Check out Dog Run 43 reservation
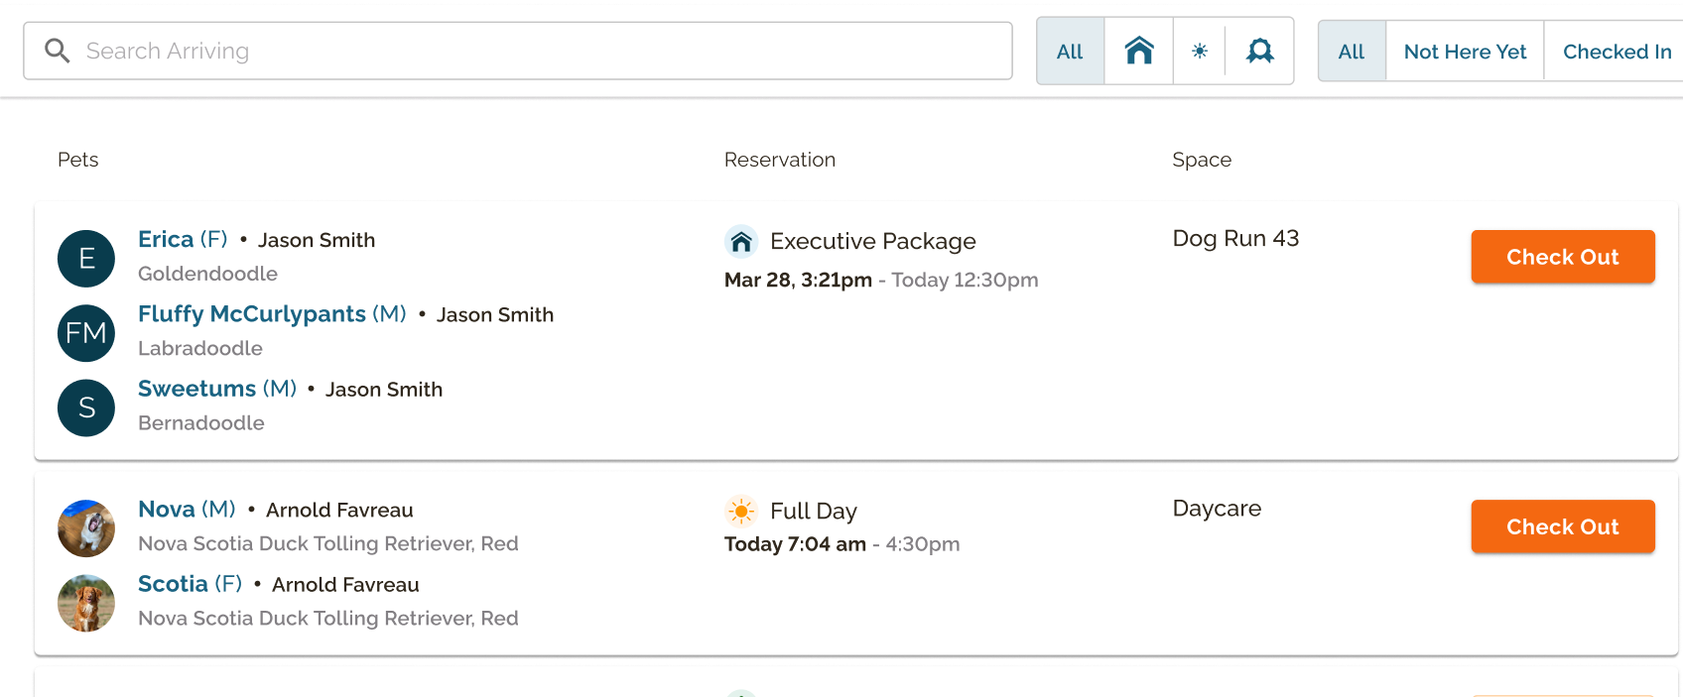The height and width of the screenshot is (697, 1683). pos(1562,257)
